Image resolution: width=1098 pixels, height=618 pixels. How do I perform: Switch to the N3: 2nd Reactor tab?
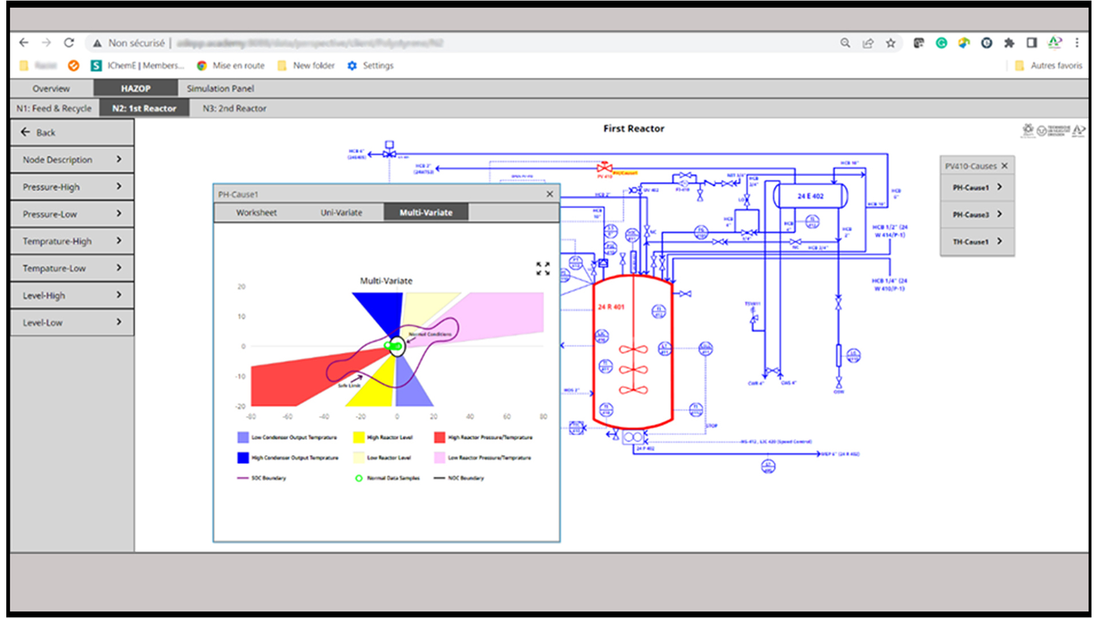pos(234,108)
